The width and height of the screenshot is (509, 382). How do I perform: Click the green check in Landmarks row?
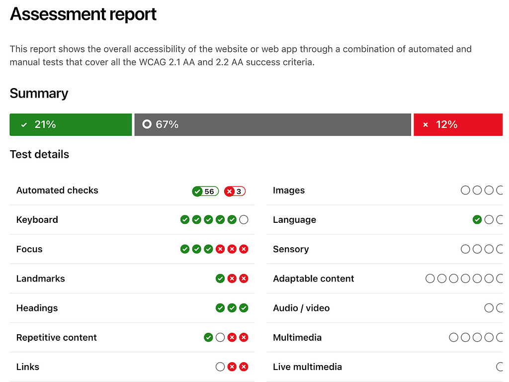220,279
